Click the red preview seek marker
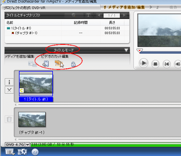 pyautogui.click(x=139, y=51)
